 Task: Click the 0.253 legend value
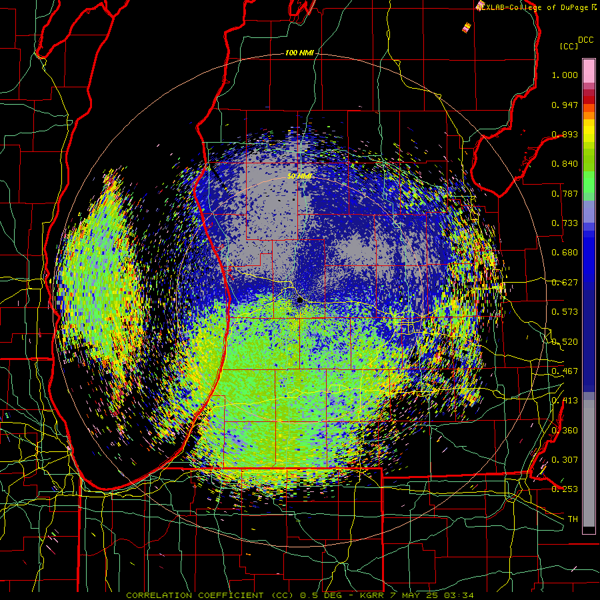(565, 489)
